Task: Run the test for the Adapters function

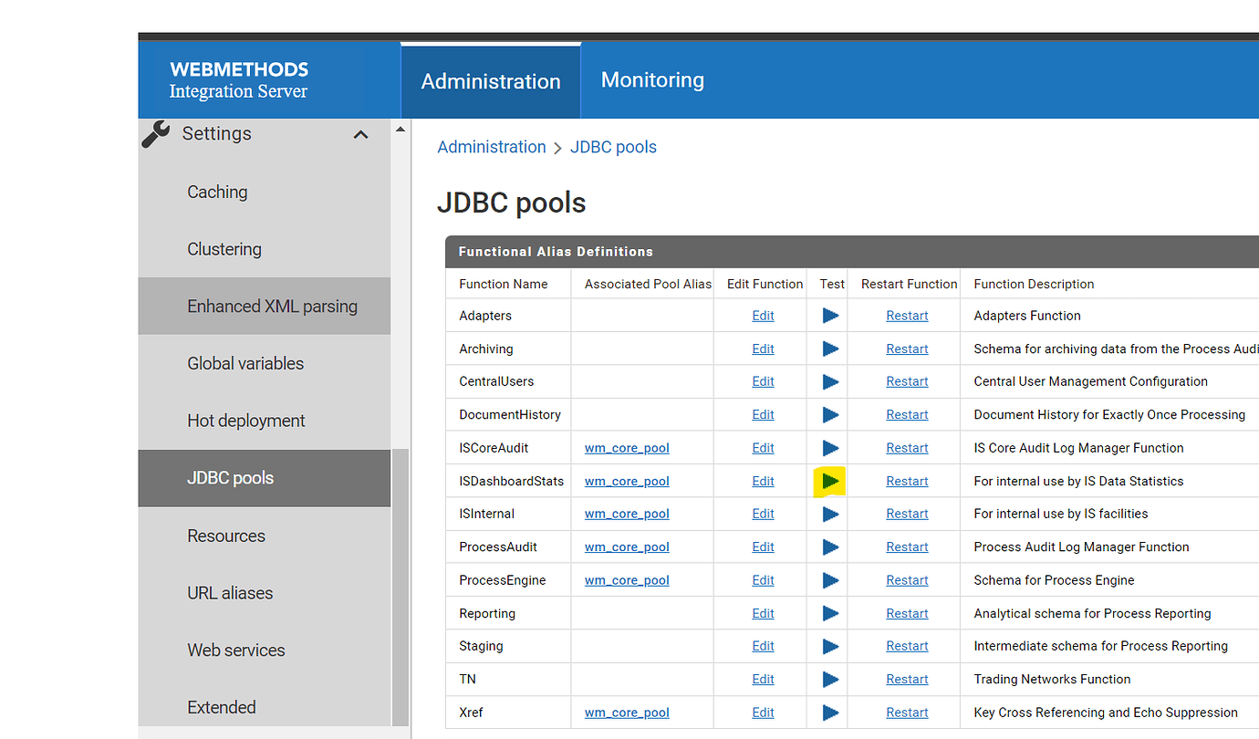Action: click(x=830, y=316)
